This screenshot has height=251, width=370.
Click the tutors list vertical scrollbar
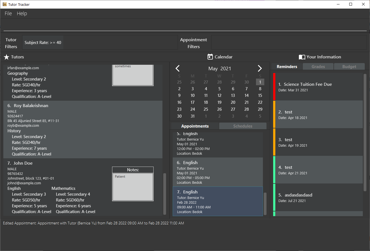click(165, 194)
